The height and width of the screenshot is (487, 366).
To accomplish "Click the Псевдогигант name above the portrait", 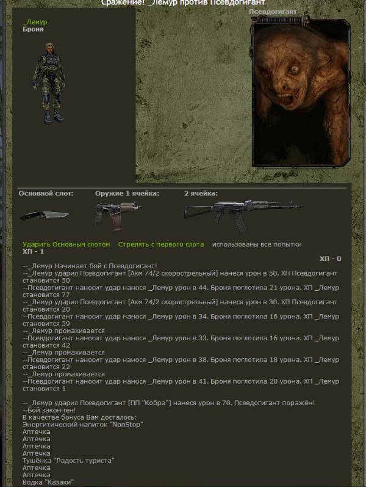I will point(274,12).
